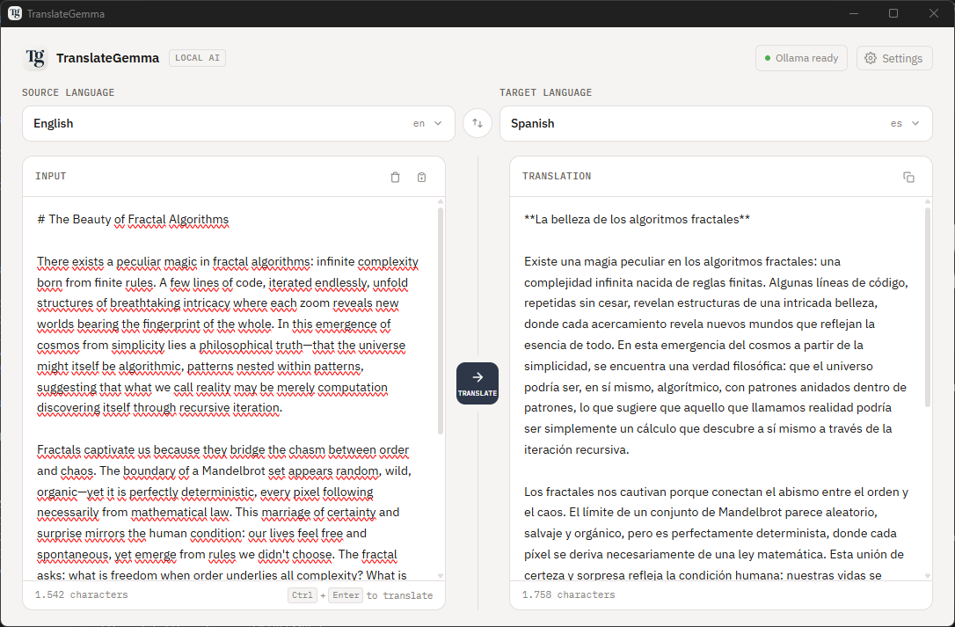Click the arrow on the Translate button
Screen dimensions: 955x627
tap(477, 376)
